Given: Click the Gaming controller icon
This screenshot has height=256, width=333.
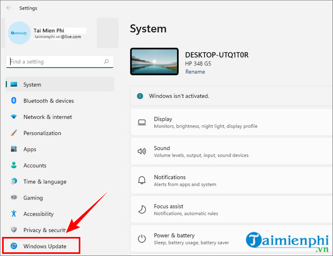Looking at the screenshot, I should click(14, 197).
